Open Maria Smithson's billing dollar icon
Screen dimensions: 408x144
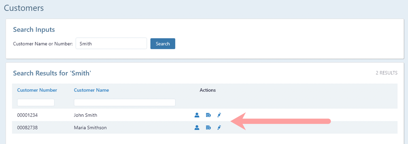(208, 128)
